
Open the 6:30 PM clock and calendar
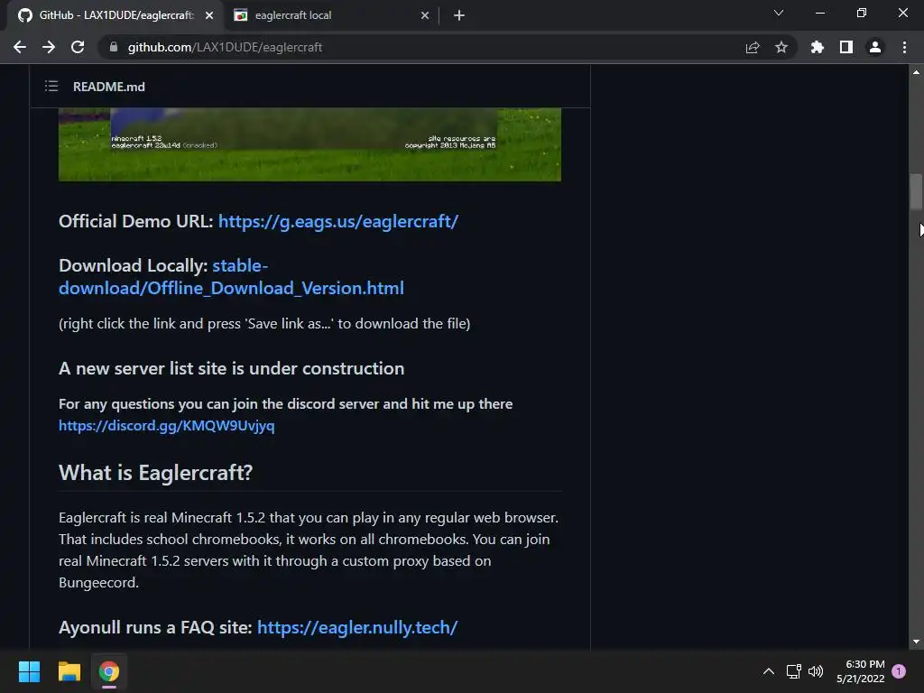coord(860,671)
